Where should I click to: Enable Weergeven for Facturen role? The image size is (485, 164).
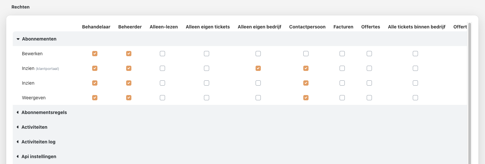click(342, 98)
